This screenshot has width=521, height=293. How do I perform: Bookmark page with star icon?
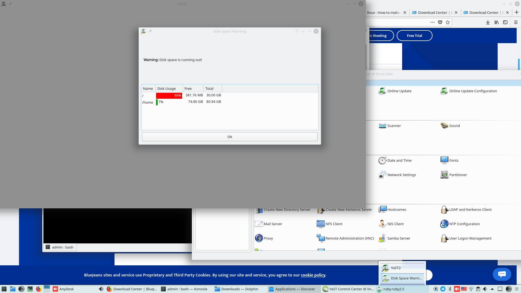coord(448,23)
